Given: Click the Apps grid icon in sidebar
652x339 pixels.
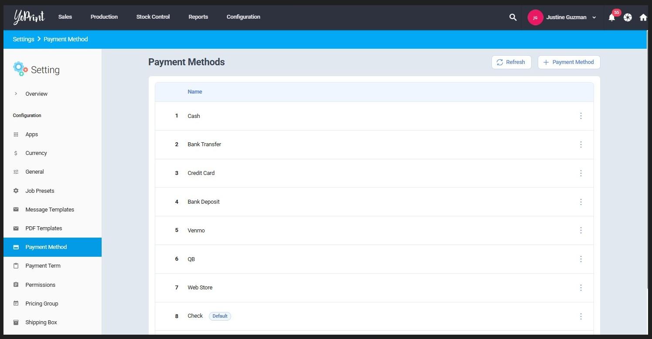Looking at the screenshot, I should (16, 134).
